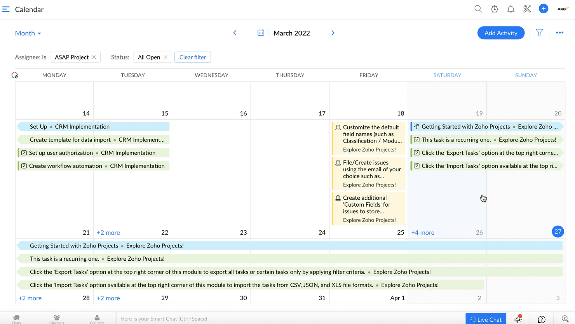Click the Clear filter button
The width and height of the screenshot is (575, 324).
[193, 57]
